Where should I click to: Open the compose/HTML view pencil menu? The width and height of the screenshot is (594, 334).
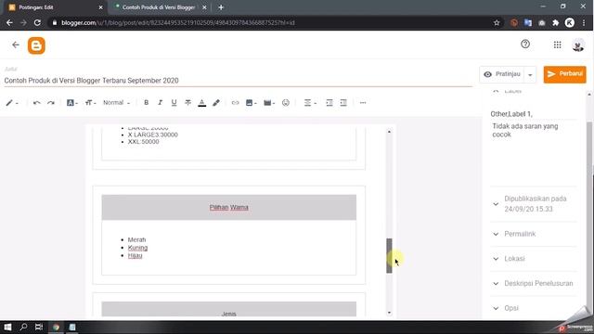pyautogui.click(x=12, y=103)
